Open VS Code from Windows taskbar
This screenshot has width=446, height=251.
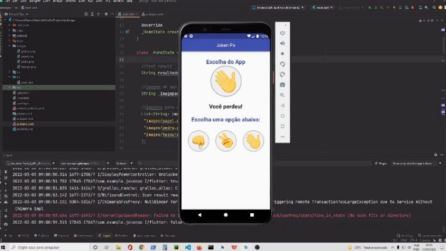[188, 248]
